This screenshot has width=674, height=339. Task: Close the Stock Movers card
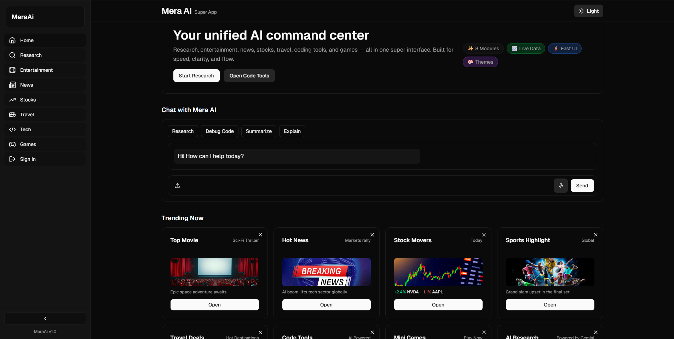click(x=484, y=235)
